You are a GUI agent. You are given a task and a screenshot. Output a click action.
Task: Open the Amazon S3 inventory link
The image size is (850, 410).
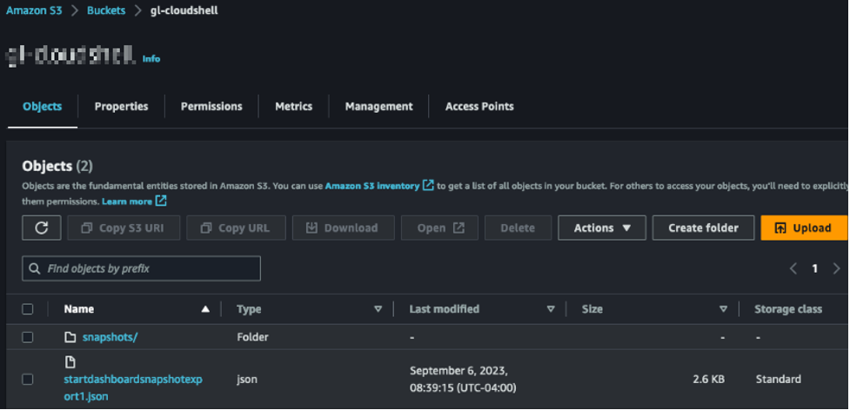tap(371, 186)
